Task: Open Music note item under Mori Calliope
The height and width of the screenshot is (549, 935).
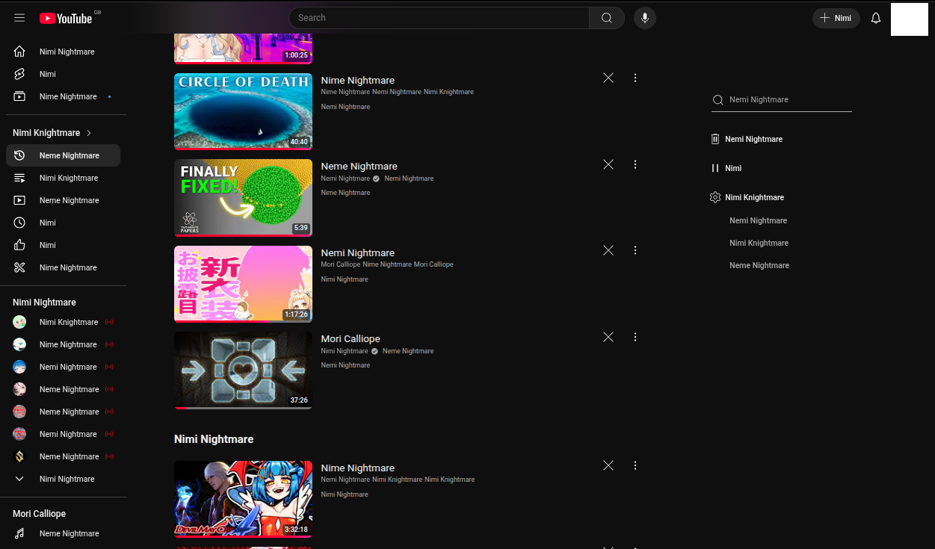Action: pos(63,533)
